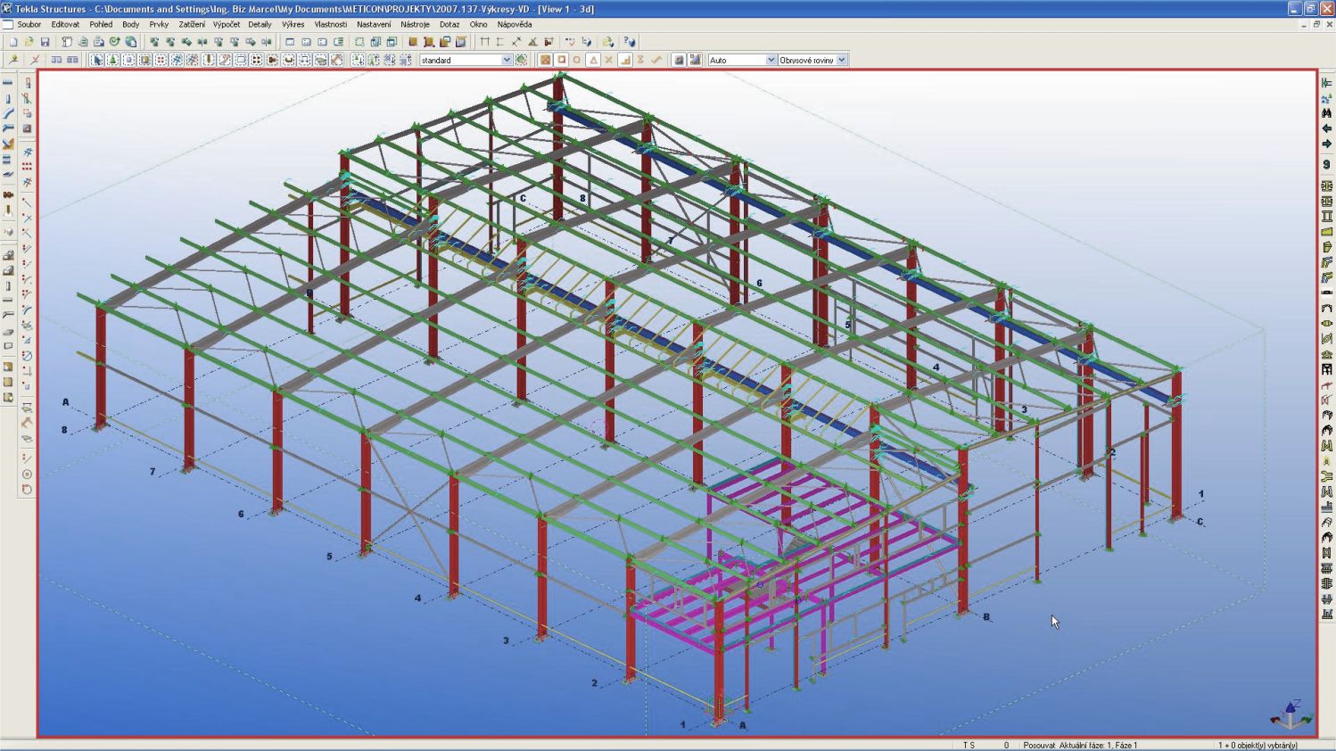Open the Soubor menu
1336x751 pixels.
(29, 24)
